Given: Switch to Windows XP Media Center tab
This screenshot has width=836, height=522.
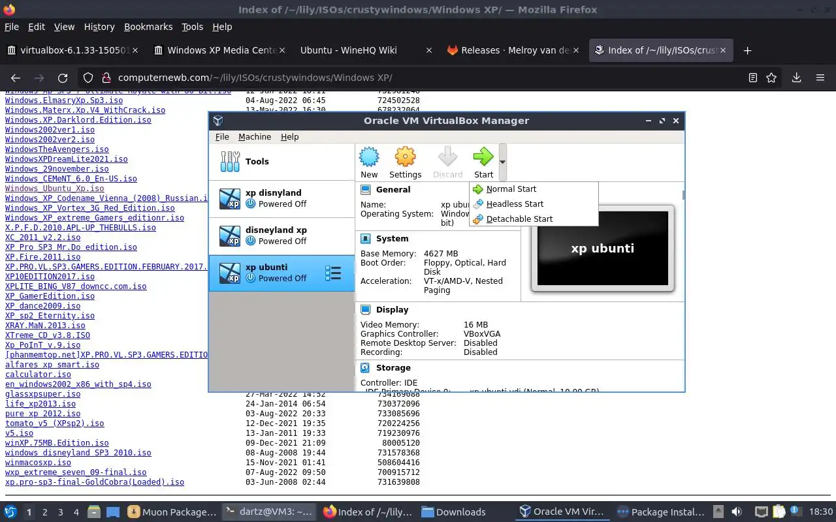Looking at the screenshot, I should (219, 50).
